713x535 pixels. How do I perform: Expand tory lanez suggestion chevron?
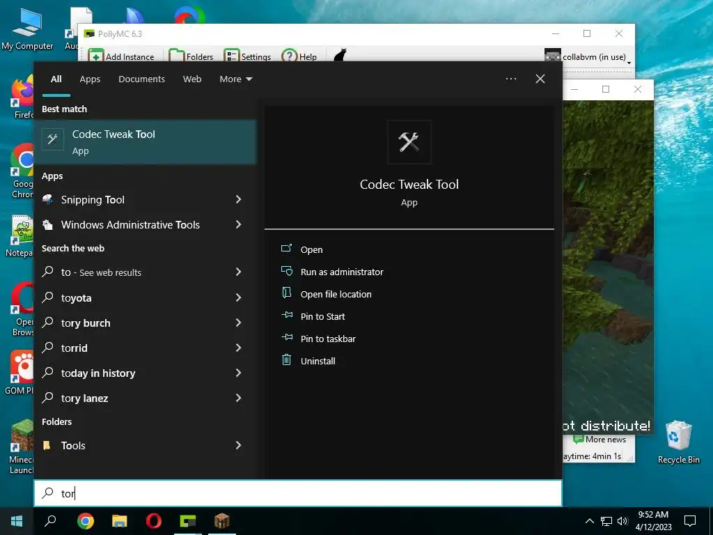coord(238,398)
